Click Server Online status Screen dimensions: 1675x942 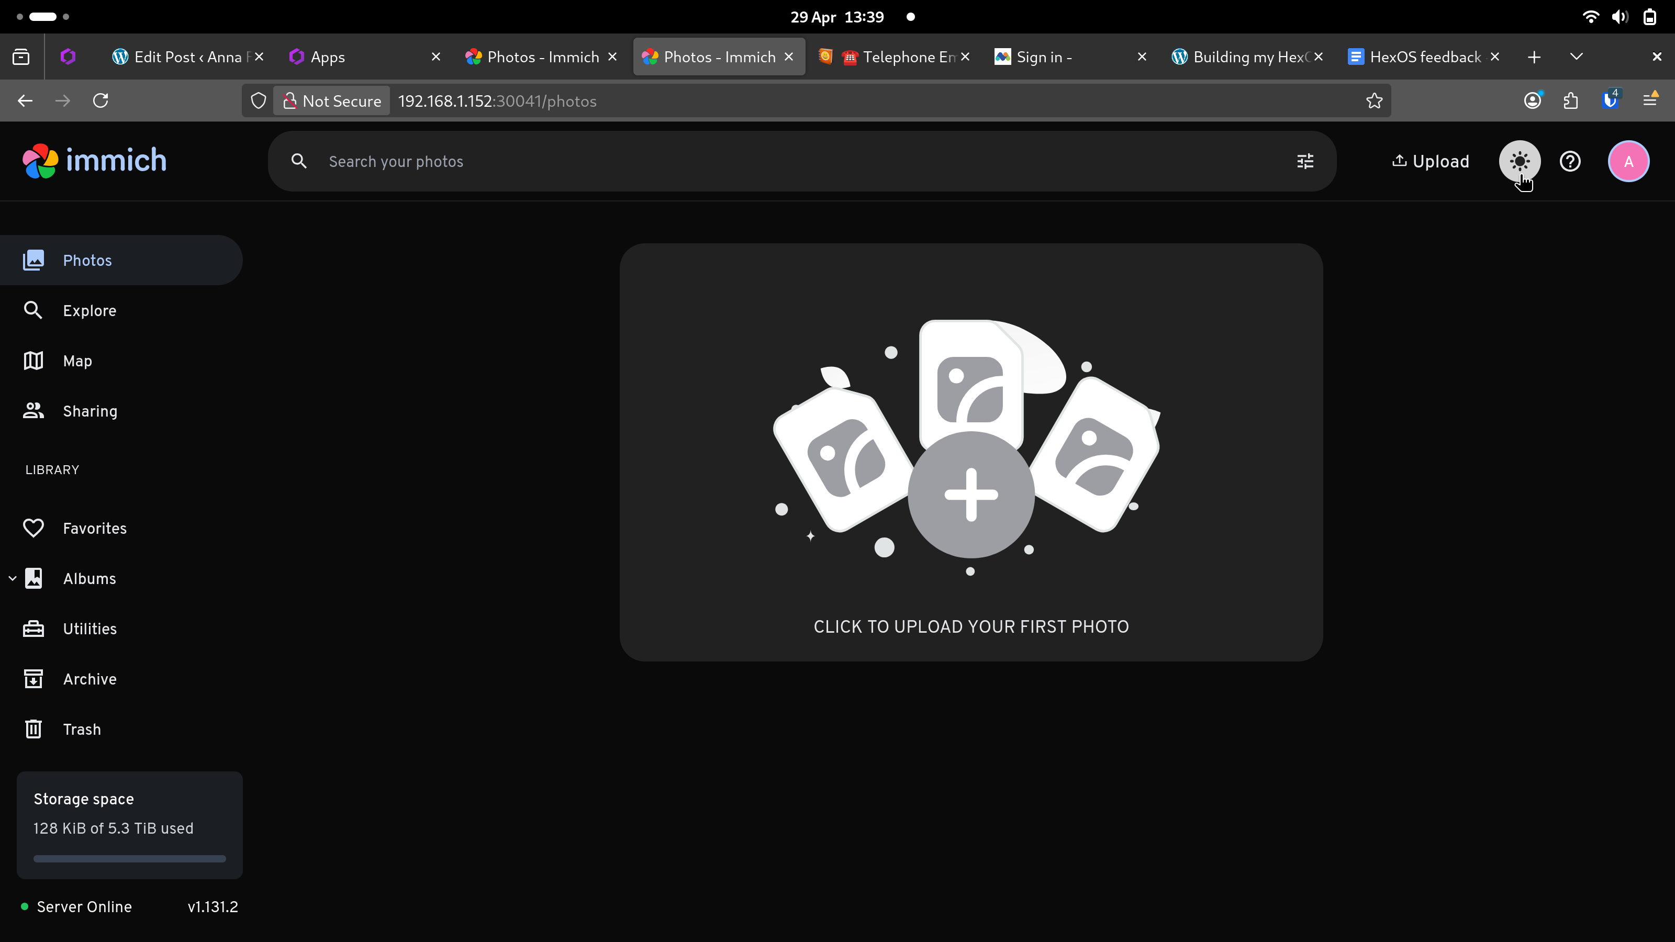(77, 906)
